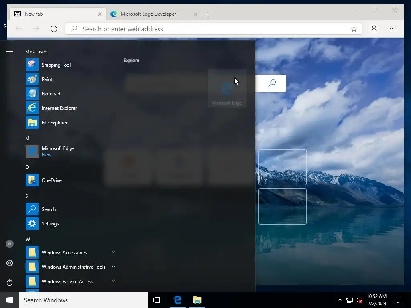Jump to letter M section header
The height and width of the screenshot is (308, 411).
27,138
